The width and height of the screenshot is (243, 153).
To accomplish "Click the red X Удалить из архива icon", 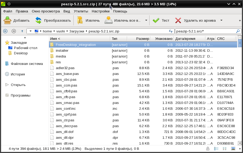I will 178,20.
